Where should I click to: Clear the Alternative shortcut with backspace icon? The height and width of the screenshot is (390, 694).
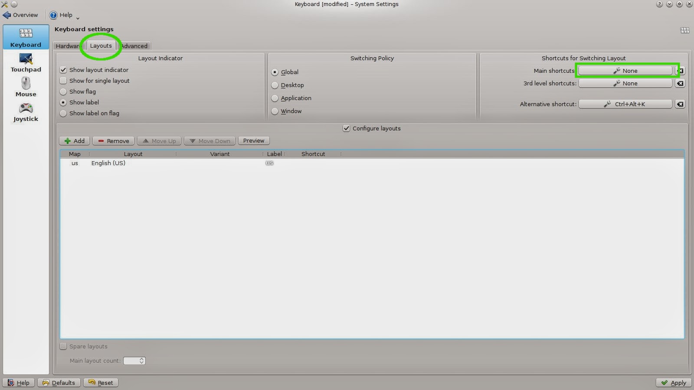[681, 104]
